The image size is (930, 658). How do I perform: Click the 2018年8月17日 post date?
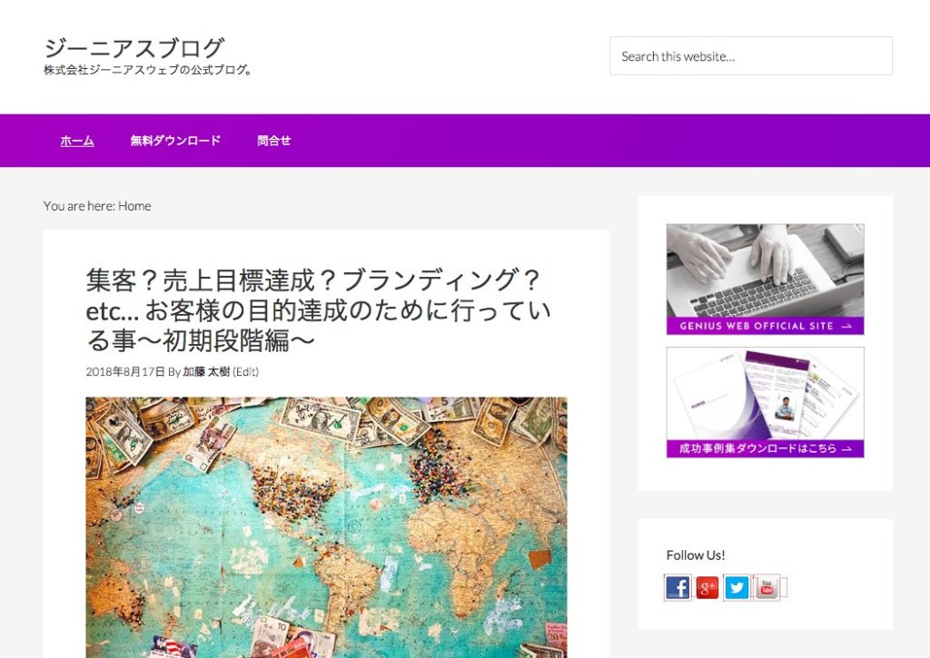125,372
